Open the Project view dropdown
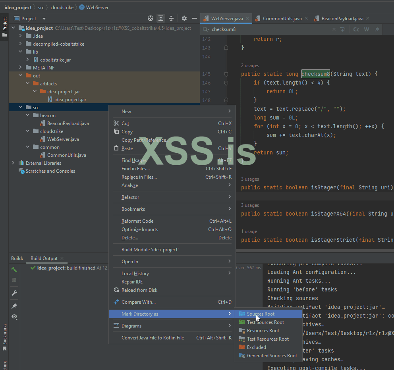Screen dimensions: 394x370 [x=44, y=19]
